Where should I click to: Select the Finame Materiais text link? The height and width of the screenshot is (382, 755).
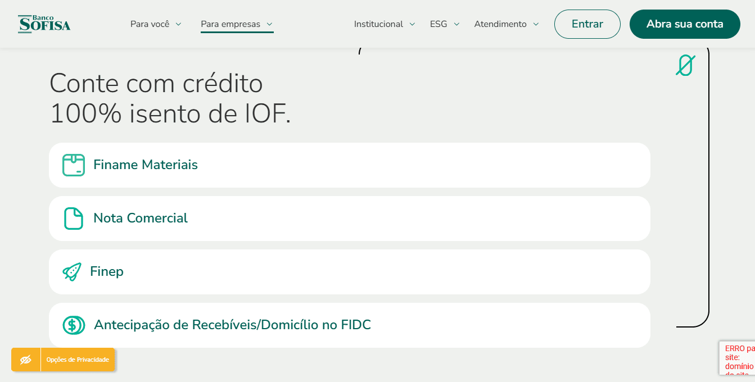[146, 165]
